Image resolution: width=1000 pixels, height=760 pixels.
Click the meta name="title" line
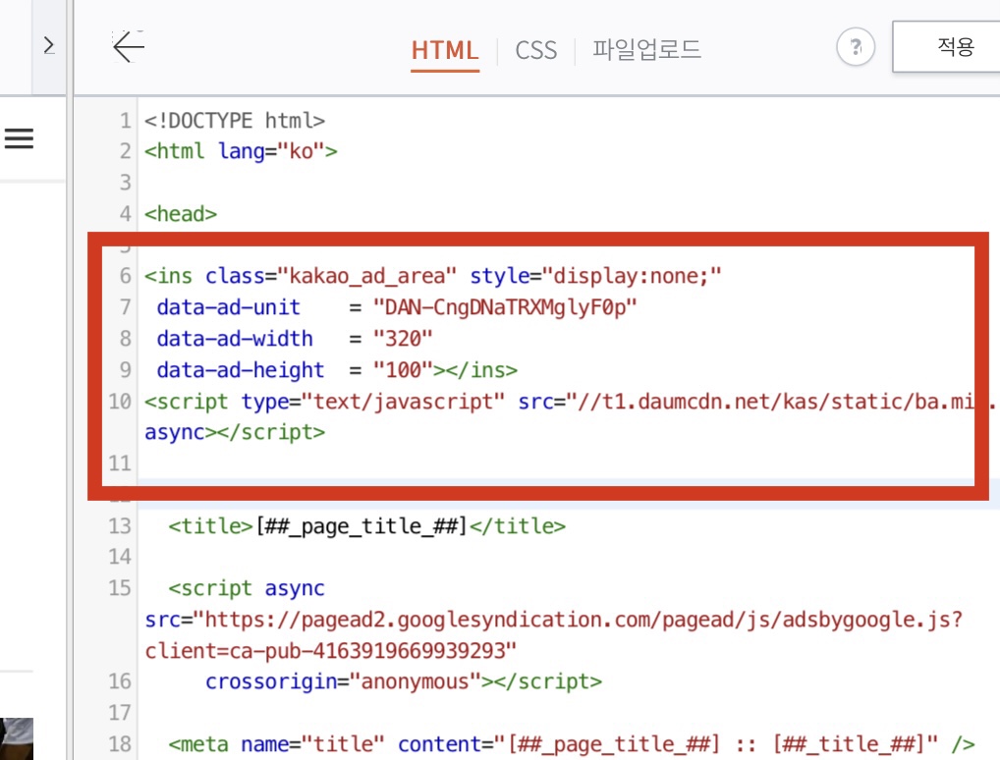pyautogui.click(x=572, y=744)
